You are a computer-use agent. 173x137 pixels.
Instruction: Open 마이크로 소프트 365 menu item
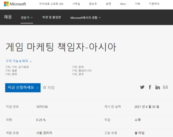coord(51,4)
